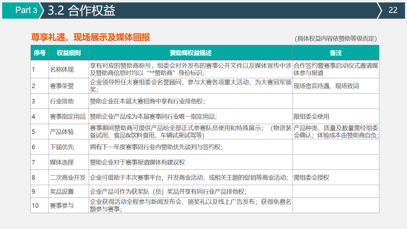407x229 pixels.
Task: Select the 备注 column header
Action: 335,53
